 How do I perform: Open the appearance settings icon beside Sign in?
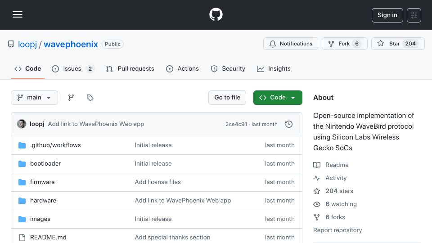pyautogui.click(x=414, y=15)
